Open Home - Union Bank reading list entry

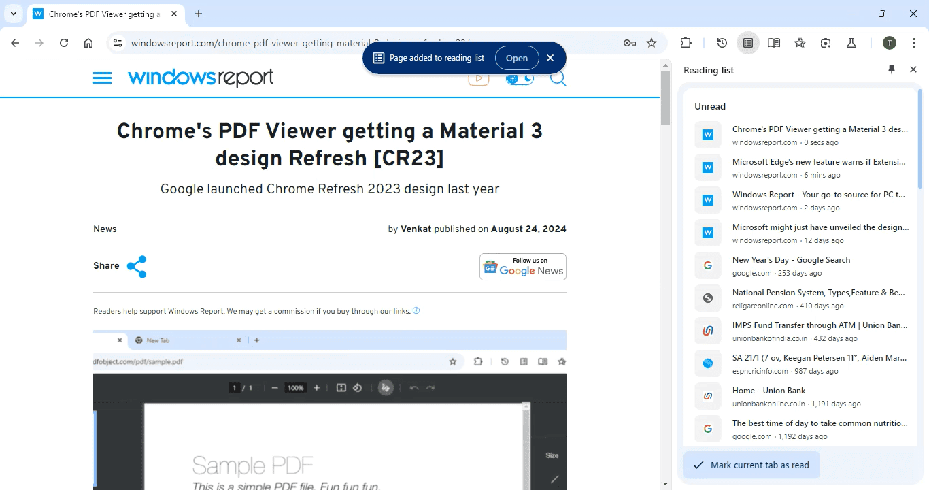(800, 396)
